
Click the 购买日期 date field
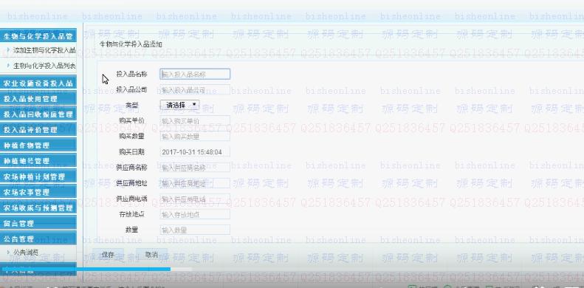[x=195, y=152]
